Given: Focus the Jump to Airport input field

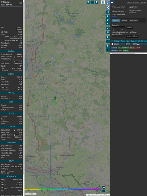Looking at the screenshot, I should (118, 36).
